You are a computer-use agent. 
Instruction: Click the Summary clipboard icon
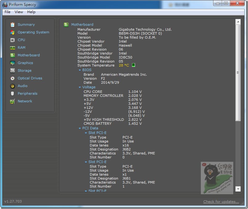tap(13, 24)
